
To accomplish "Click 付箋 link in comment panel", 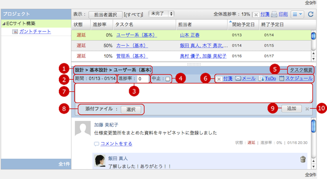I will click(228, 78).
